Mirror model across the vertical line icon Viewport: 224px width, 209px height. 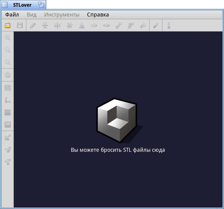[x=57, y=25]
